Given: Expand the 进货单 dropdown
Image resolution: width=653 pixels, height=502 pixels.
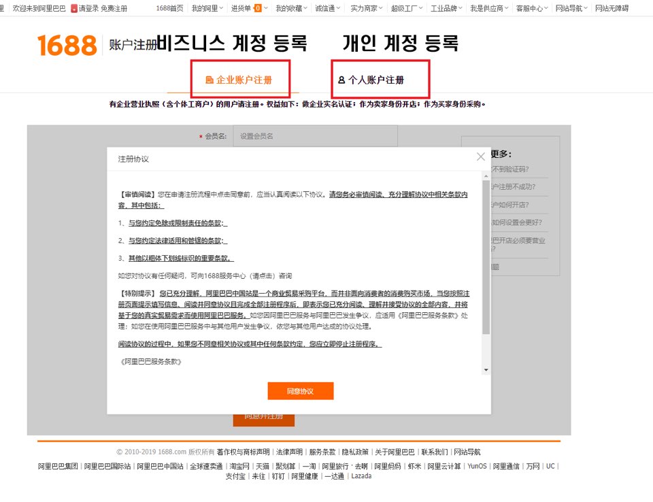Looking at the screenshot, I should tap(250, 8).
